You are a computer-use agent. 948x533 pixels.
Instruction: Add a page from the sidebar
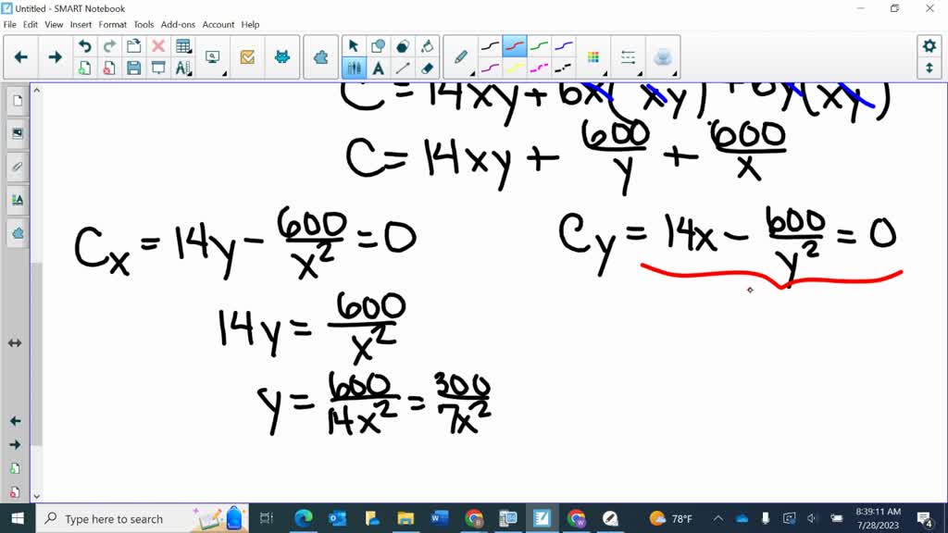(15, 468)
